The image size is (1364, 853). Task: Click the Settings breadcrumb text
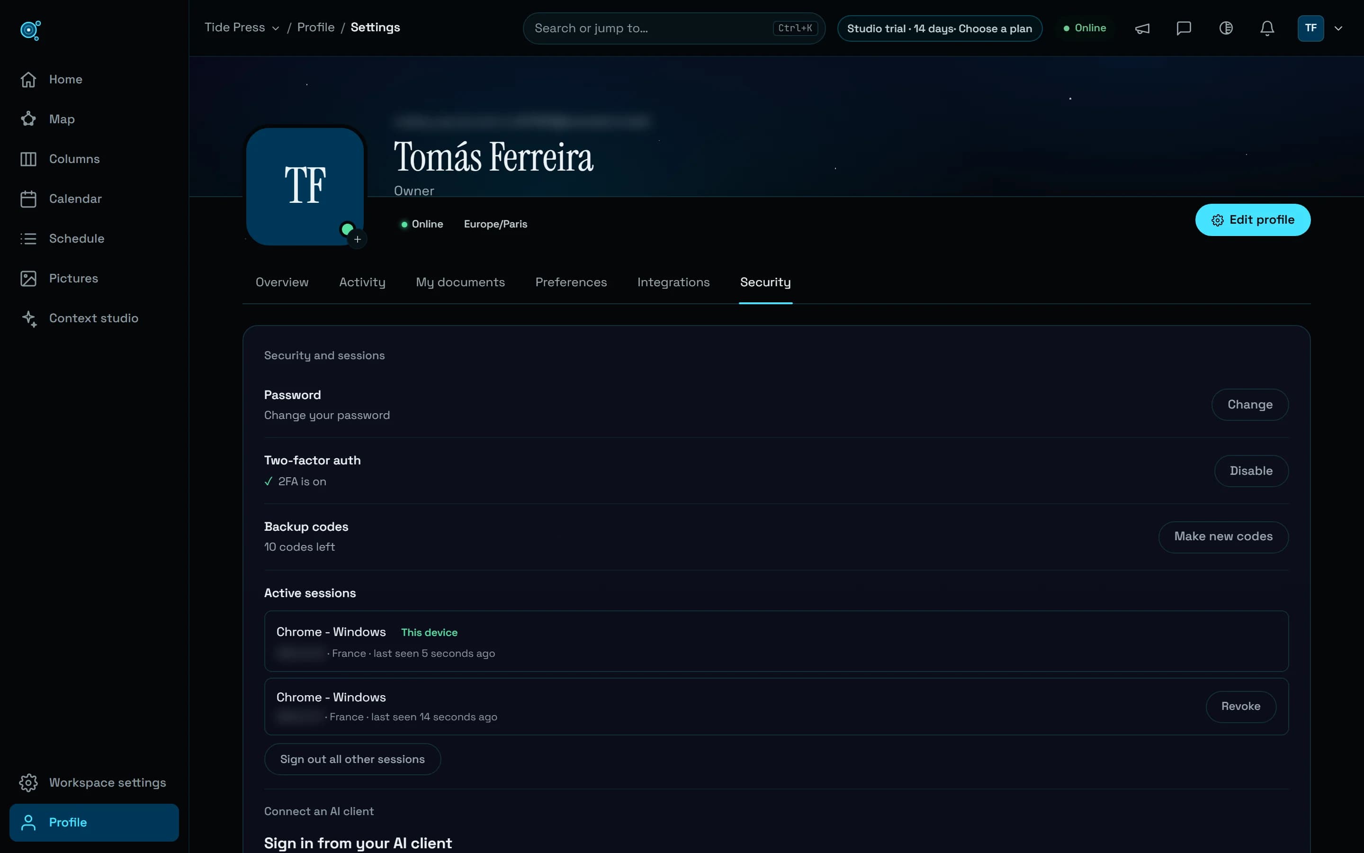(376, 27)
